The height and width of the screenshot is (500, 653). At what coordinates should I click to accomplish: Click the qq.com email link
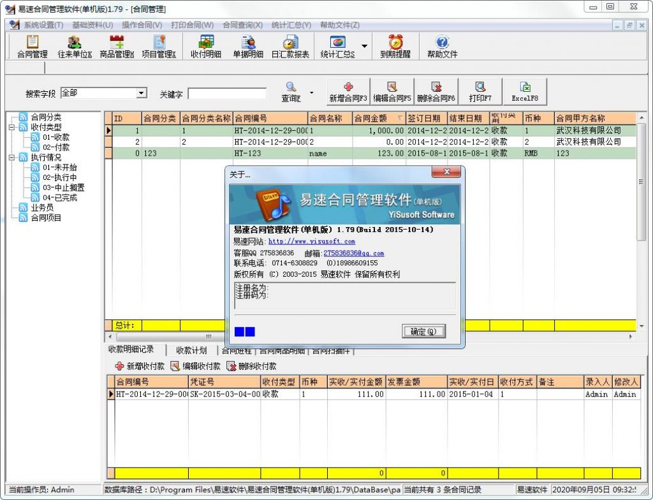353,253
